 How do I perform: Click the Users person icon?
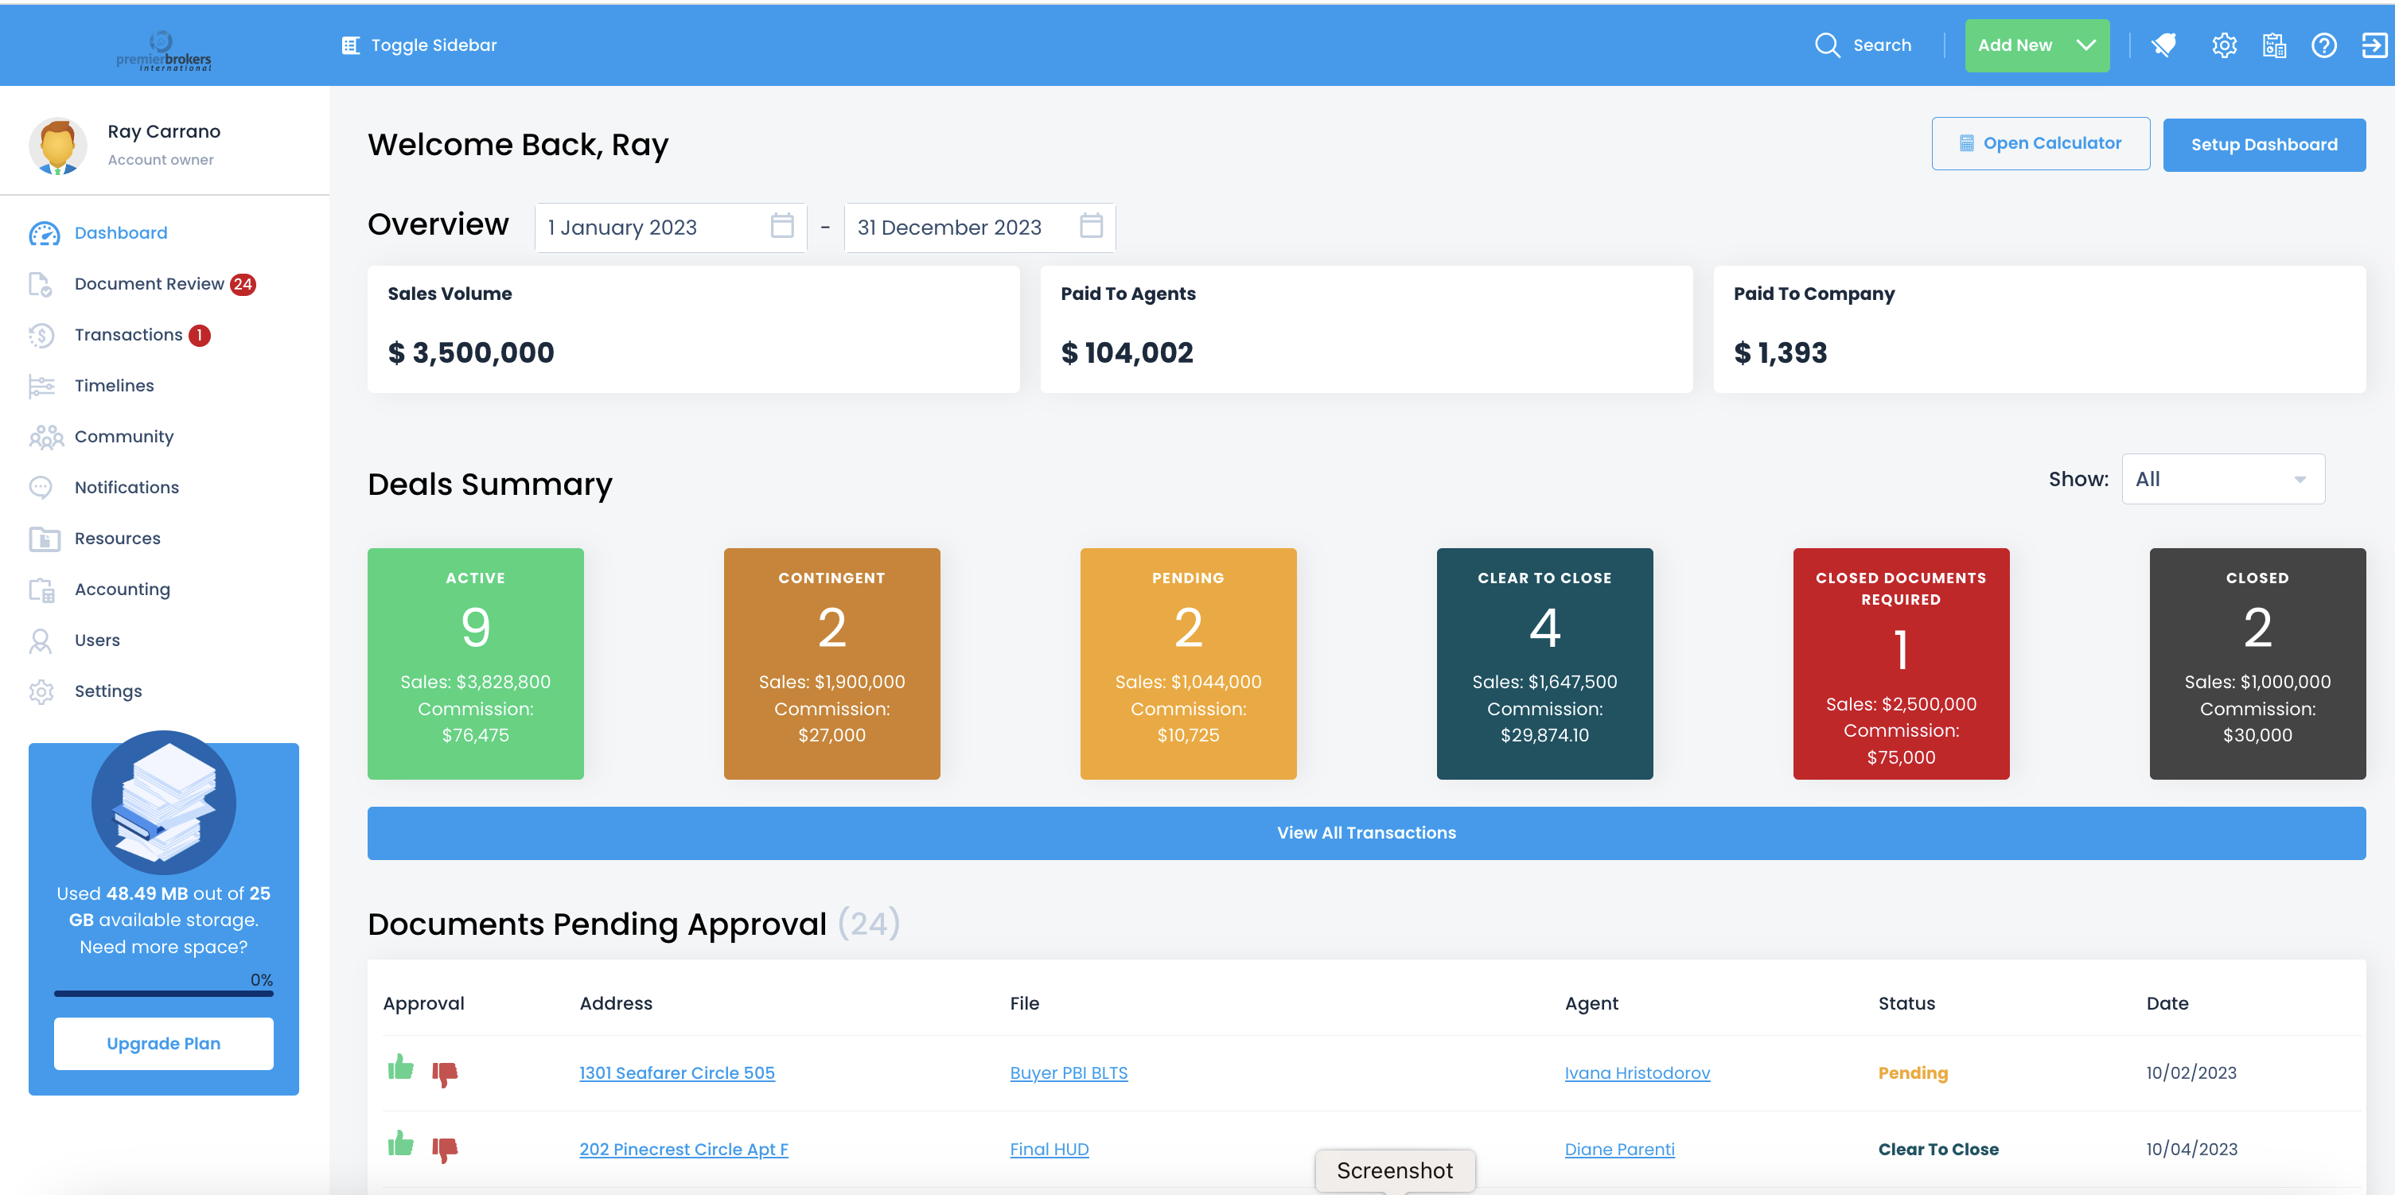pos(41,640)
